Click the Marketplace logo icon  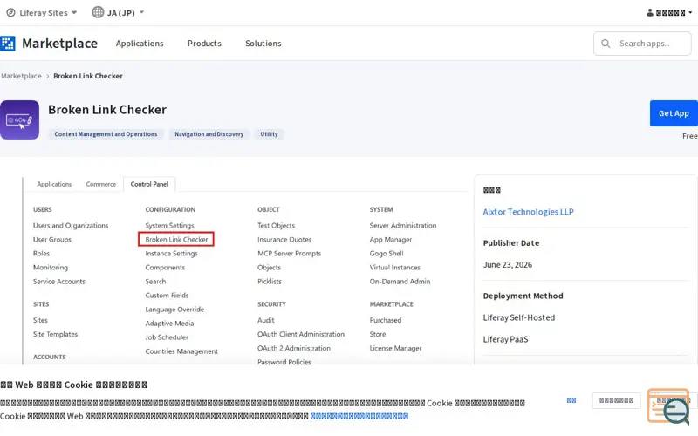(x=8, y=44)
